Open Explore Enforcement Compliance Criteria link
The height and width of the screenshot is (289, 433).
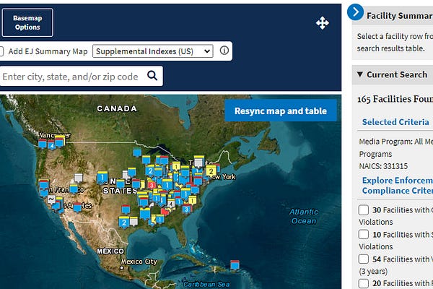pos(398,185)
